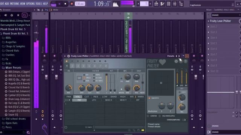Viewport: 241px width, 135px height.
Task: Click the pause/play button
Action: 59,4
